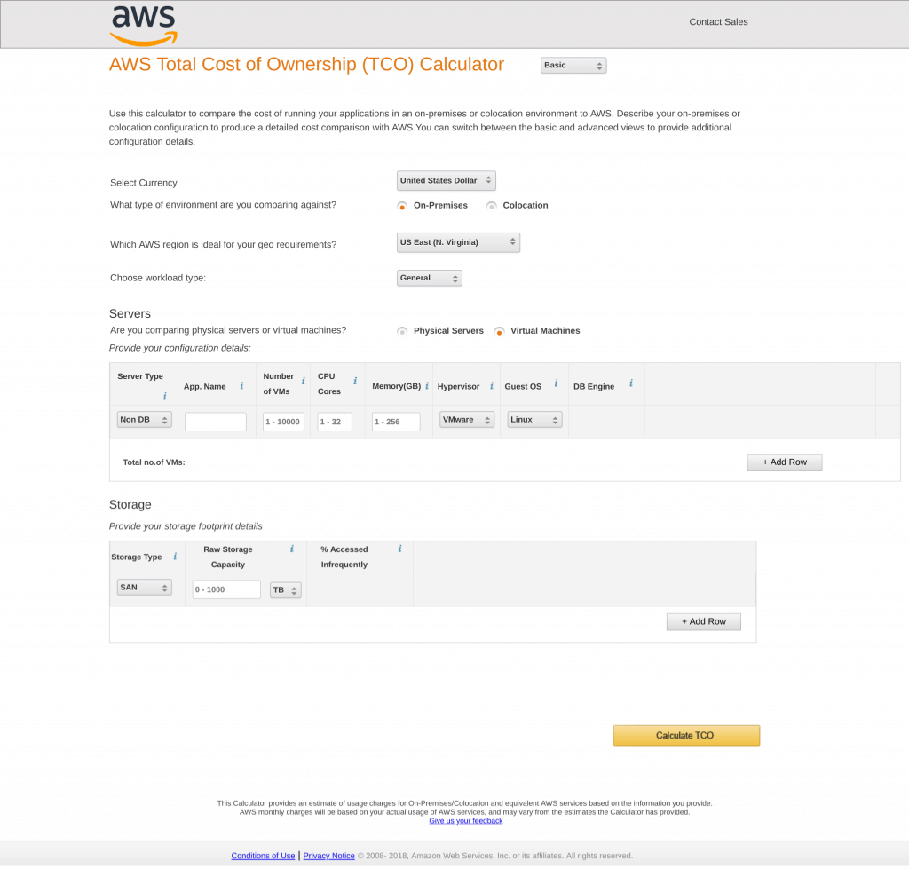The width and height of the screenshot is (909, 869).
Task: Open the US East (N. Virginia) region dropdown
Action: [458, 242]
